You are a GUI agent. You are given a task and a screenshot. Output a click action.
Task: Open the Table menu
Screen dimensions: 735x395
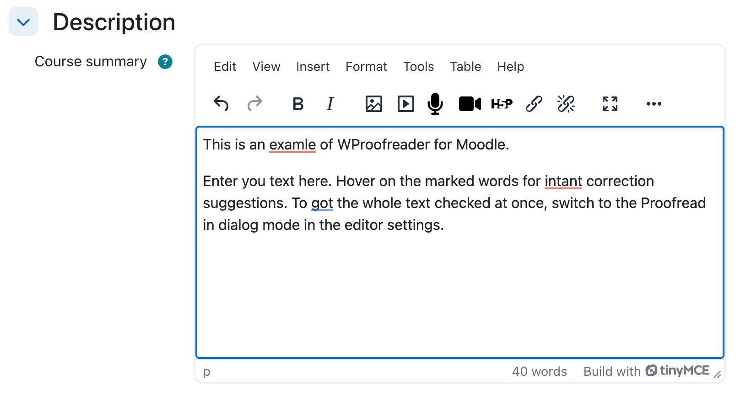pyautogui.click(x=466, y=67)
